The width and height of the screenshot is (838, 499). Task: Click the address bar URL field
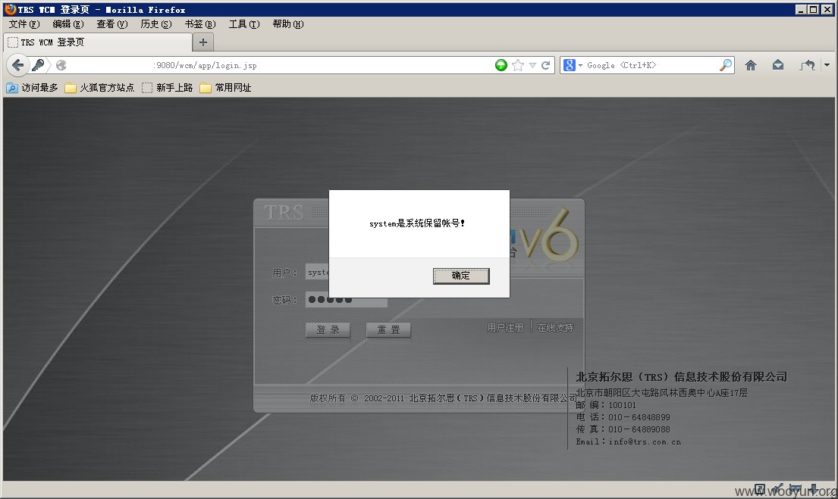point(278,65)
